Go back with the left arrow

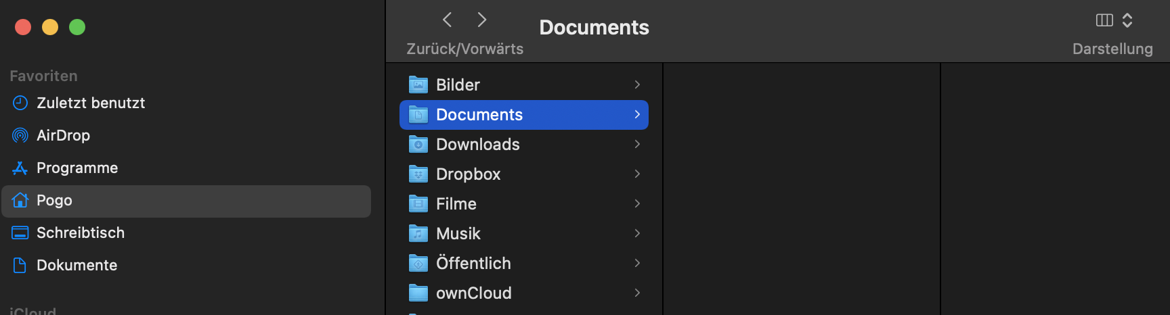pos(447,20)
